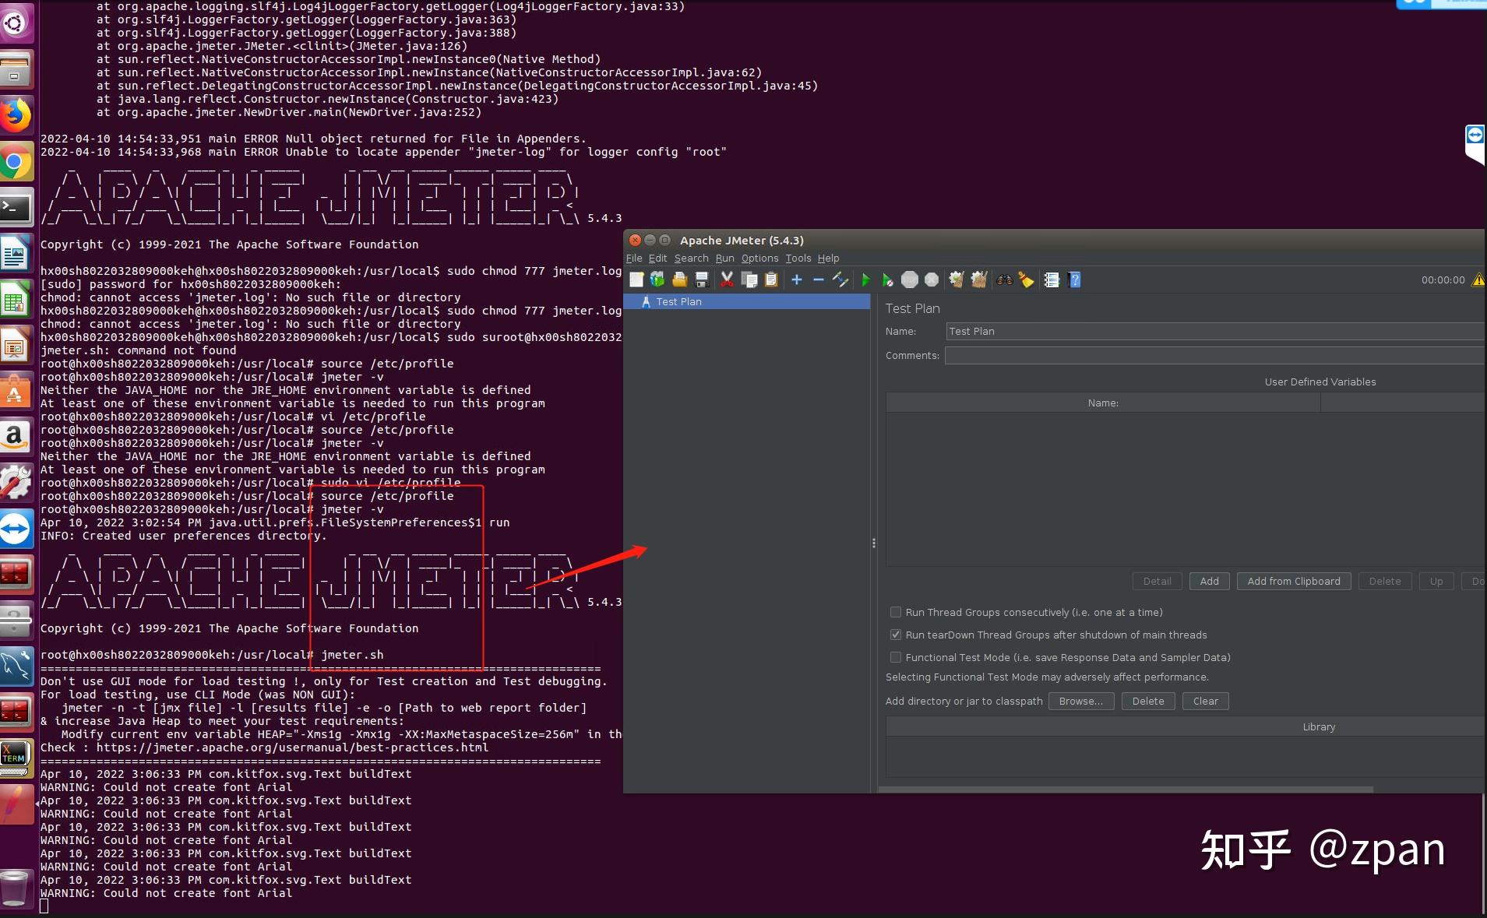Click the Copy icon in the JMeter toolbar
The image size is (1487, 918).
pyautogui.click(x=749, y=280)
